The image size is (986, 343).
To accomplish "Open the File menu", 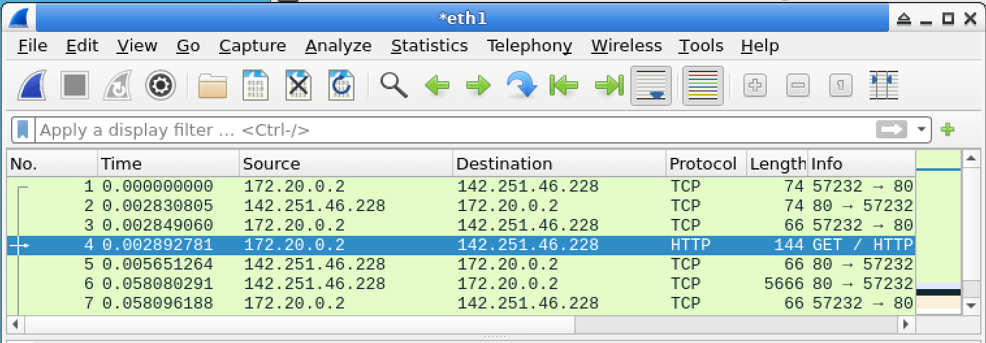I will pos(33,45).
